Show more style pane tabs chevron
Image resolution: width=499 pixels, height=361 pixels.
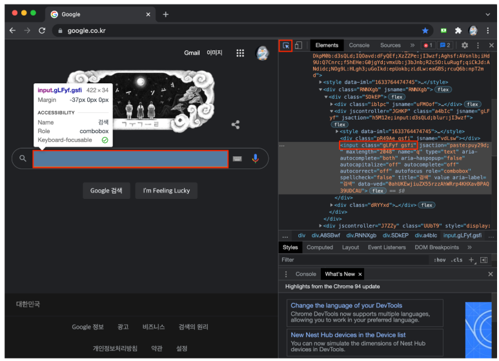469,247
